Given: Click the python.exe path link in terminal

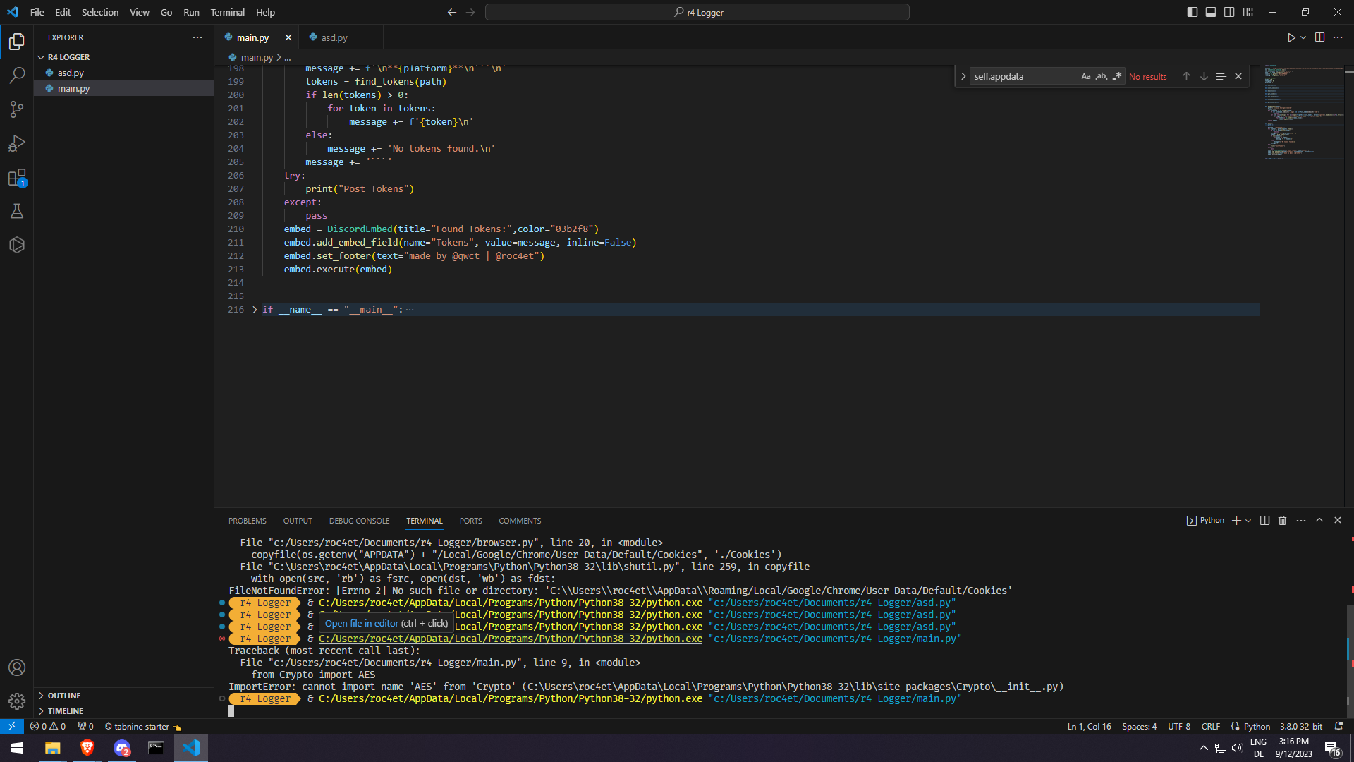Looking at the screenshot, I should coord(510,639).
